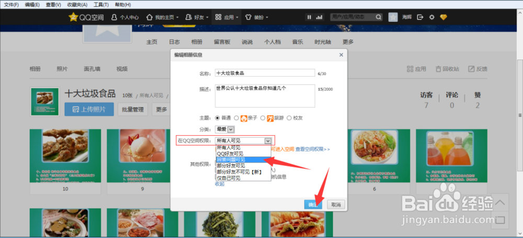Choose QQ好友可见 in permission list
The height and width of the screenshot is (238, 523).
pos(243,154)
